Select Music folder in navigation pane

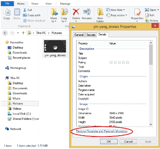[14, 98]
